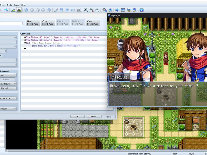Click the 18,10 coordinates in status bar
The height and width of the screenshot is (155, 207).
tap(191, 154)
